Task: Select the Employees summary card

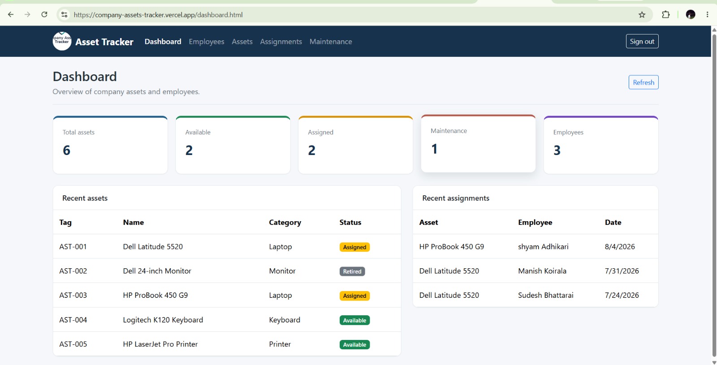Action: tap(601, 145)
